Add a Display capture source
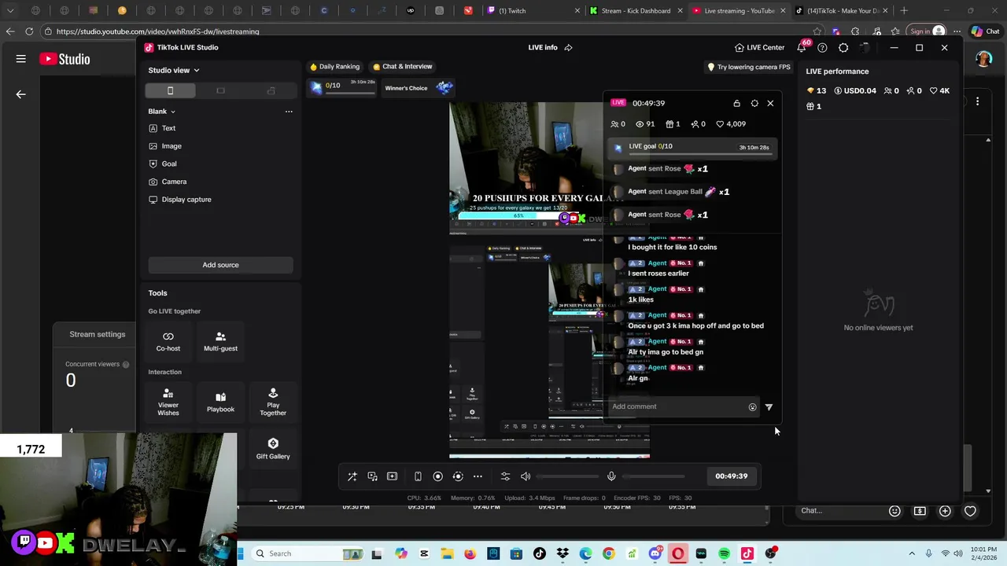Viewport: 1007px width, 566px height. tap(180, 200)
